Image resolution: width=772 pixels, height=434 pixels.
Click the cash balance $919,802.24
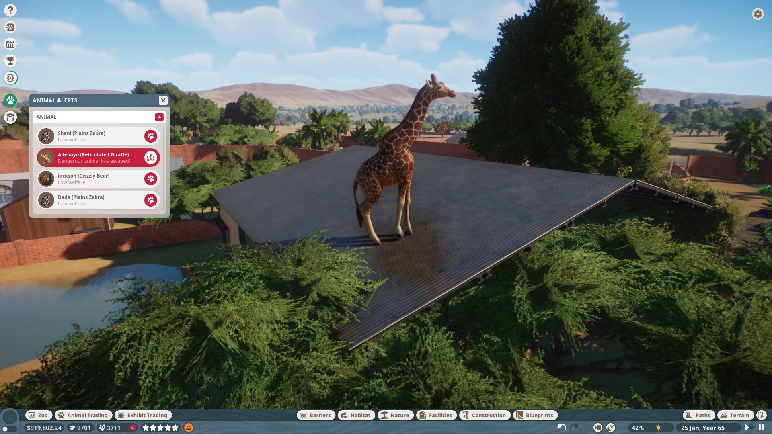coord(44,428)
